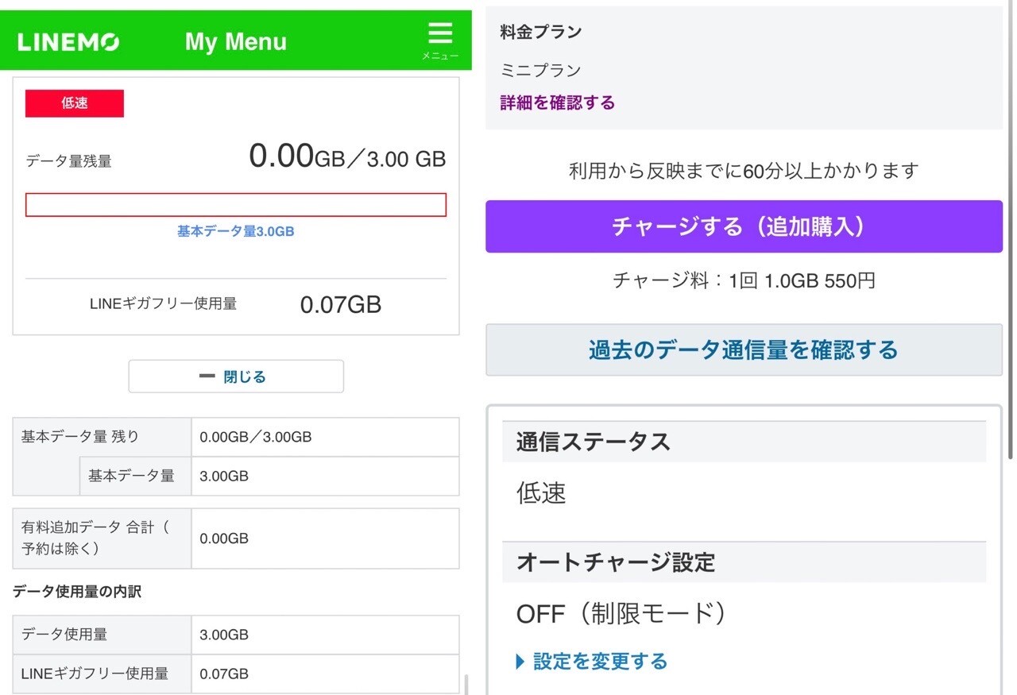1017x695 pixels.
Task: Click the 有料追加データ 0.00GB value cell
Action: coord(325,539)
